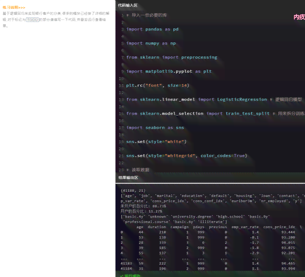Click the train_test_split import line
Viewport: 305px width, 277px height.
point(216,114)
